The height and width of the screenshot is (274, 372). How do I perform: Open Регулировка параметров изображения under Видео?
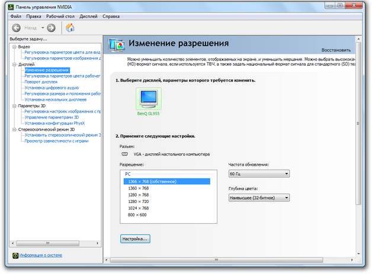[x=63, y=59]
